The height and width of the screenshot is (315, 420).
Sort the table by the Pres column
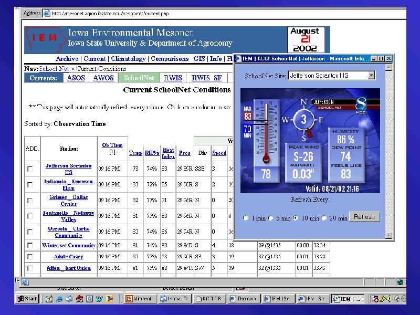[x=185, y=153]
